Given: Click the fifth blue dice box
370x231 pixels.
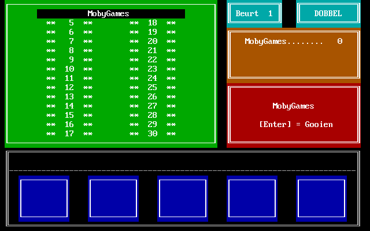Looking at the screenshot, I should (321, 198).
